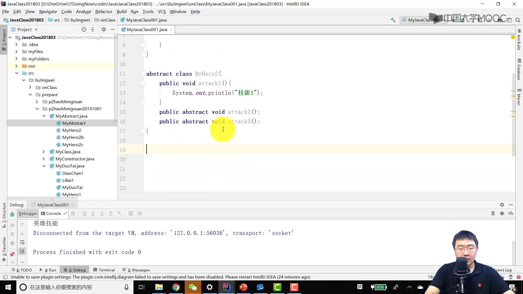Click Show Execution Point icon
The image size is (523, 294).
tap(73, 214)
